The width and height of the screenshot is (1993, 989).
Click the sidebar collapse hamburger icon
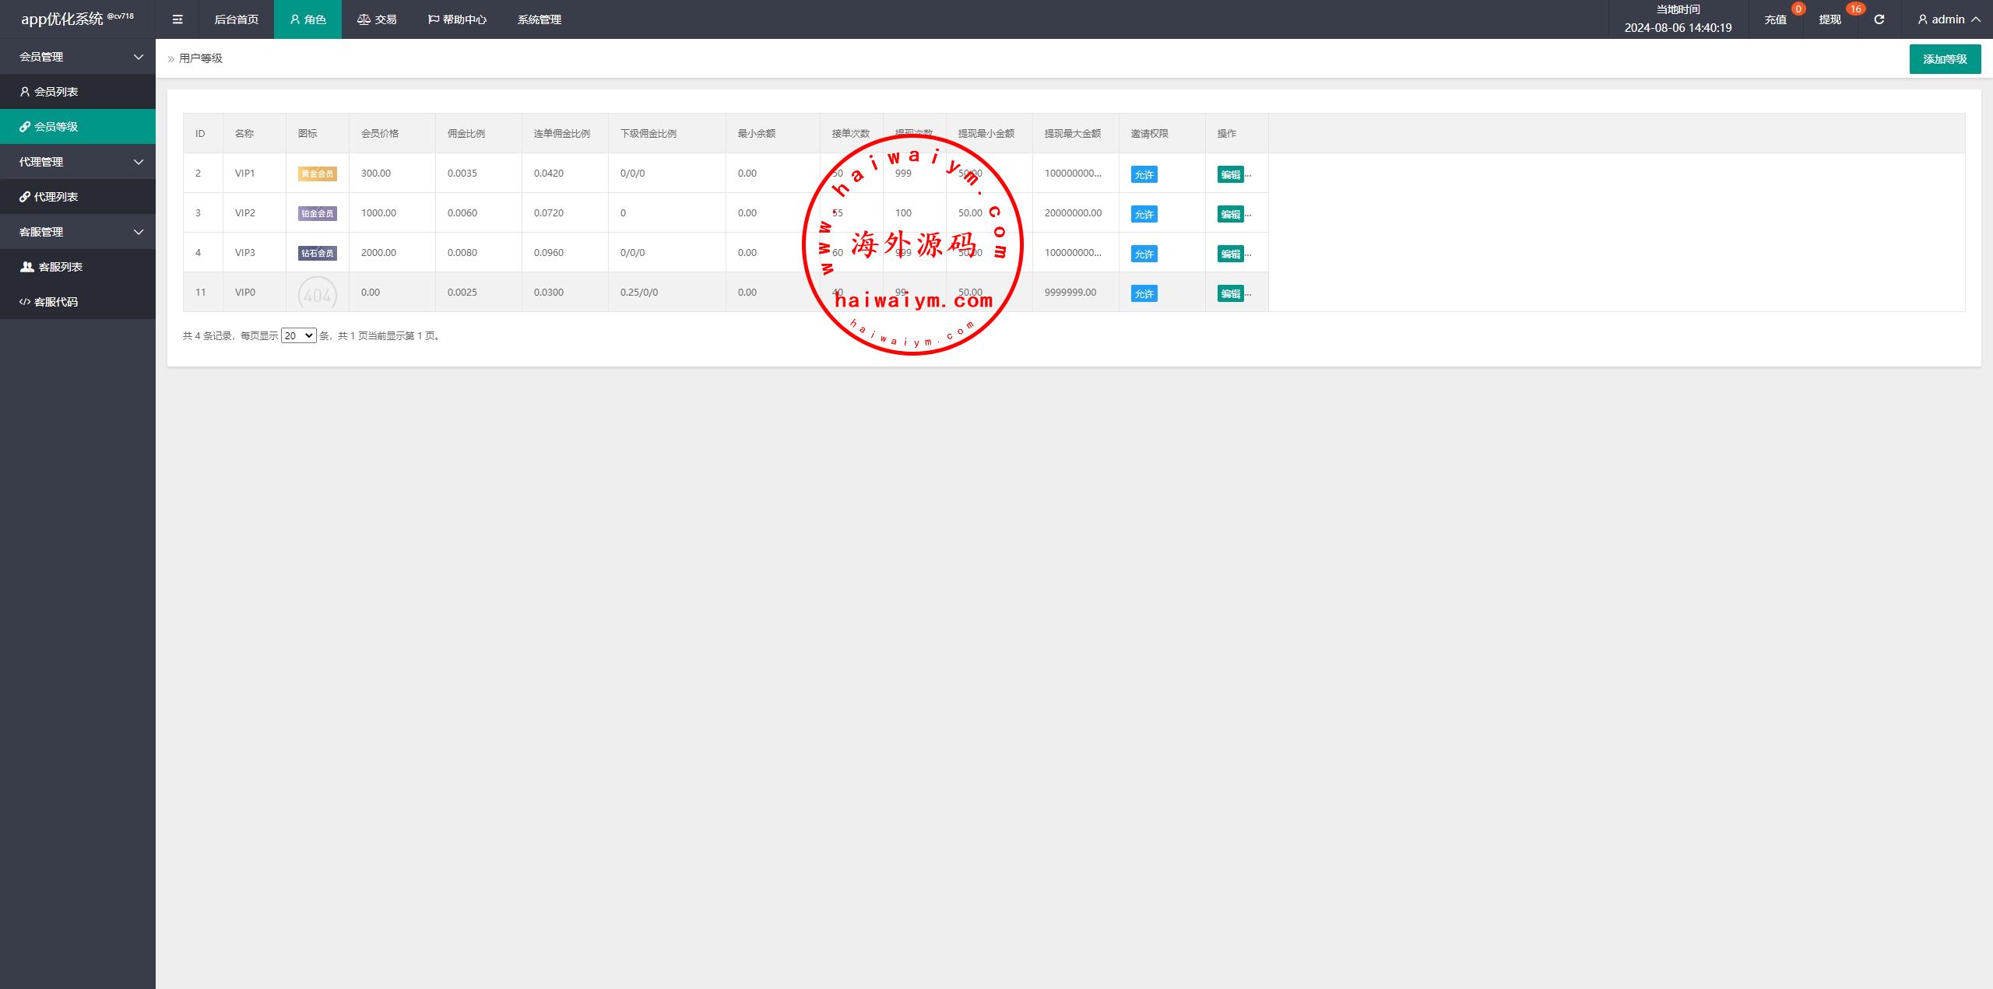(178, 19)
